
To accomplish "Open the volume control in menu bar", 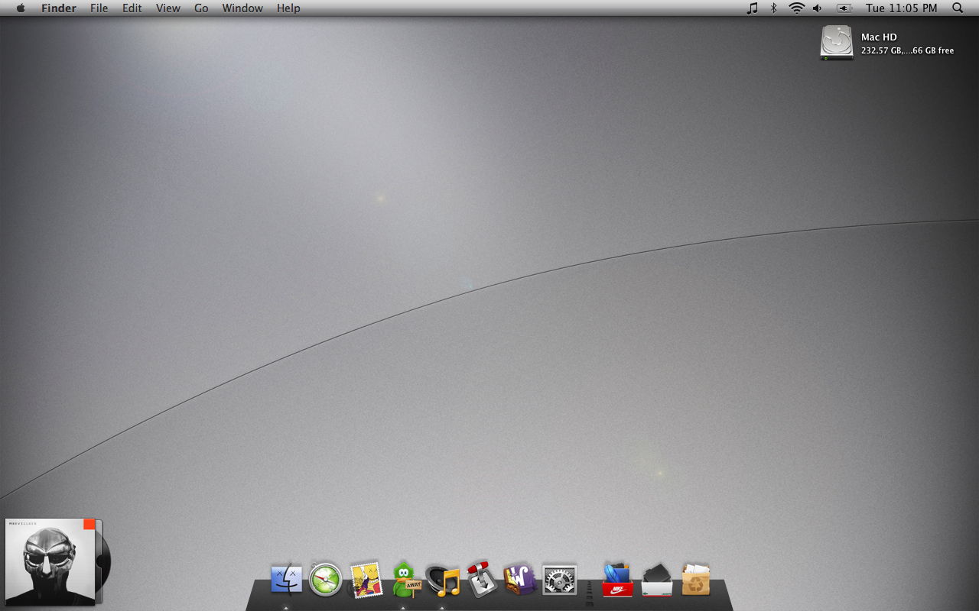I will click(818, 8).
